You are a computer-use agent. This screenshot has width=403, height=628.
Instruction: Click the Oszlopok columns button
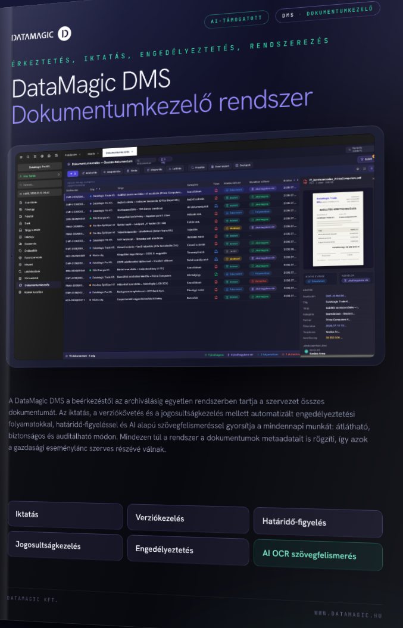(243, 165)
